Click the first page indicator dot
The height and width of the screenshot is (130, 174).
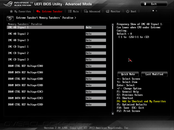[153, 11]
